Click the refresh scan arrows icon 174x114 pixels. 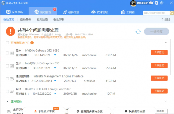coord(138,32)
